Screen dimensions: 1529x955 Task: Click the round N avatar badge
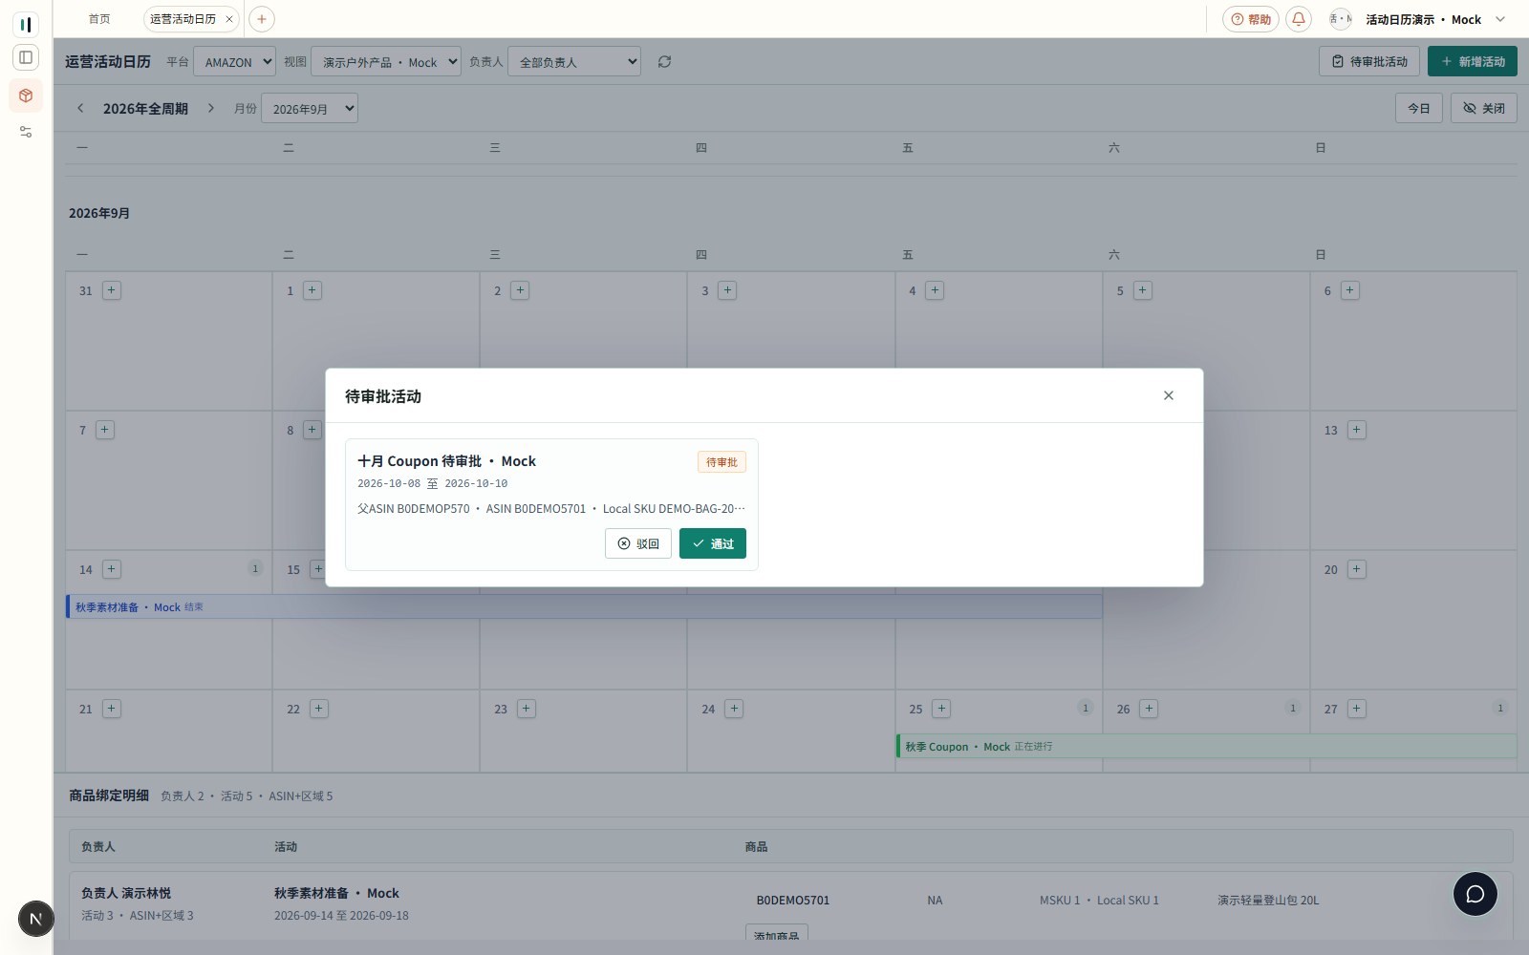pyautogui.click(x=36, y=920)
